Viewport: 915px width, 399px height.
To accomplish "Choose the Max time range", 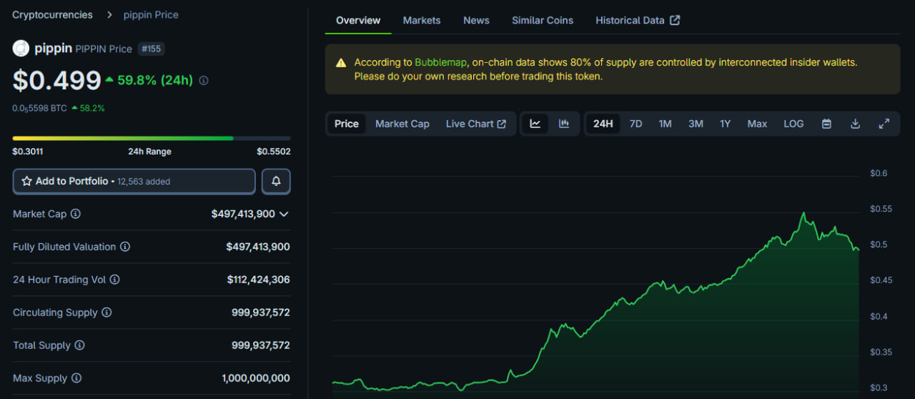I will pos(757,124).
